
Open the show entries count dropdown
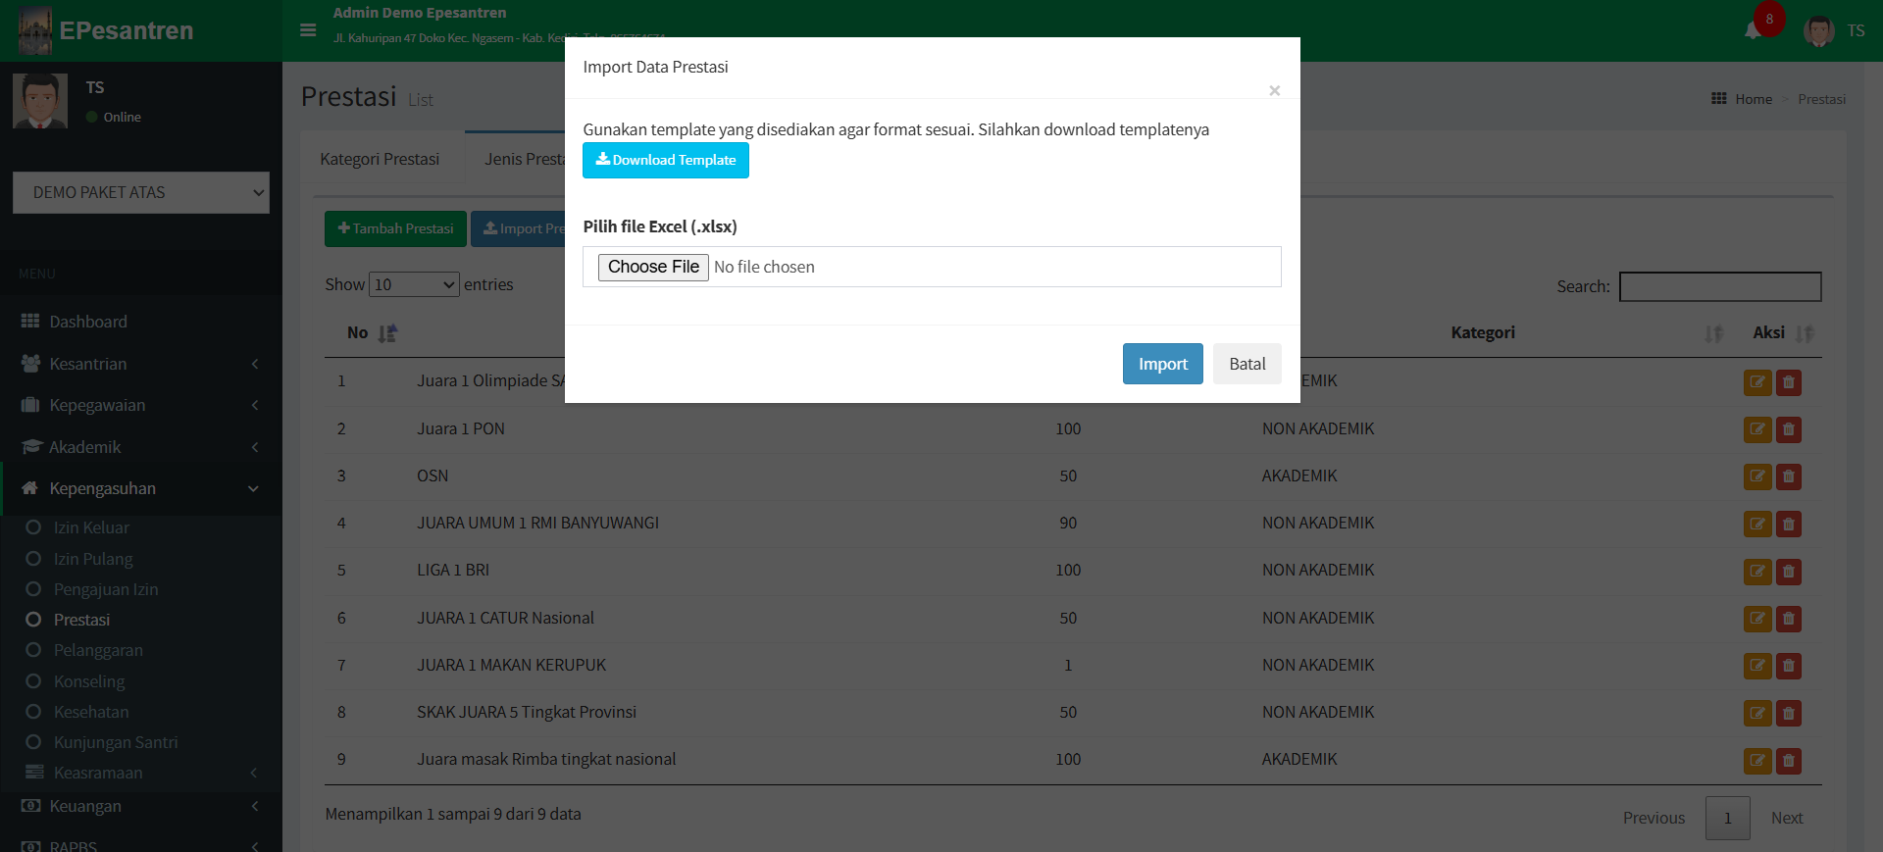414,284
